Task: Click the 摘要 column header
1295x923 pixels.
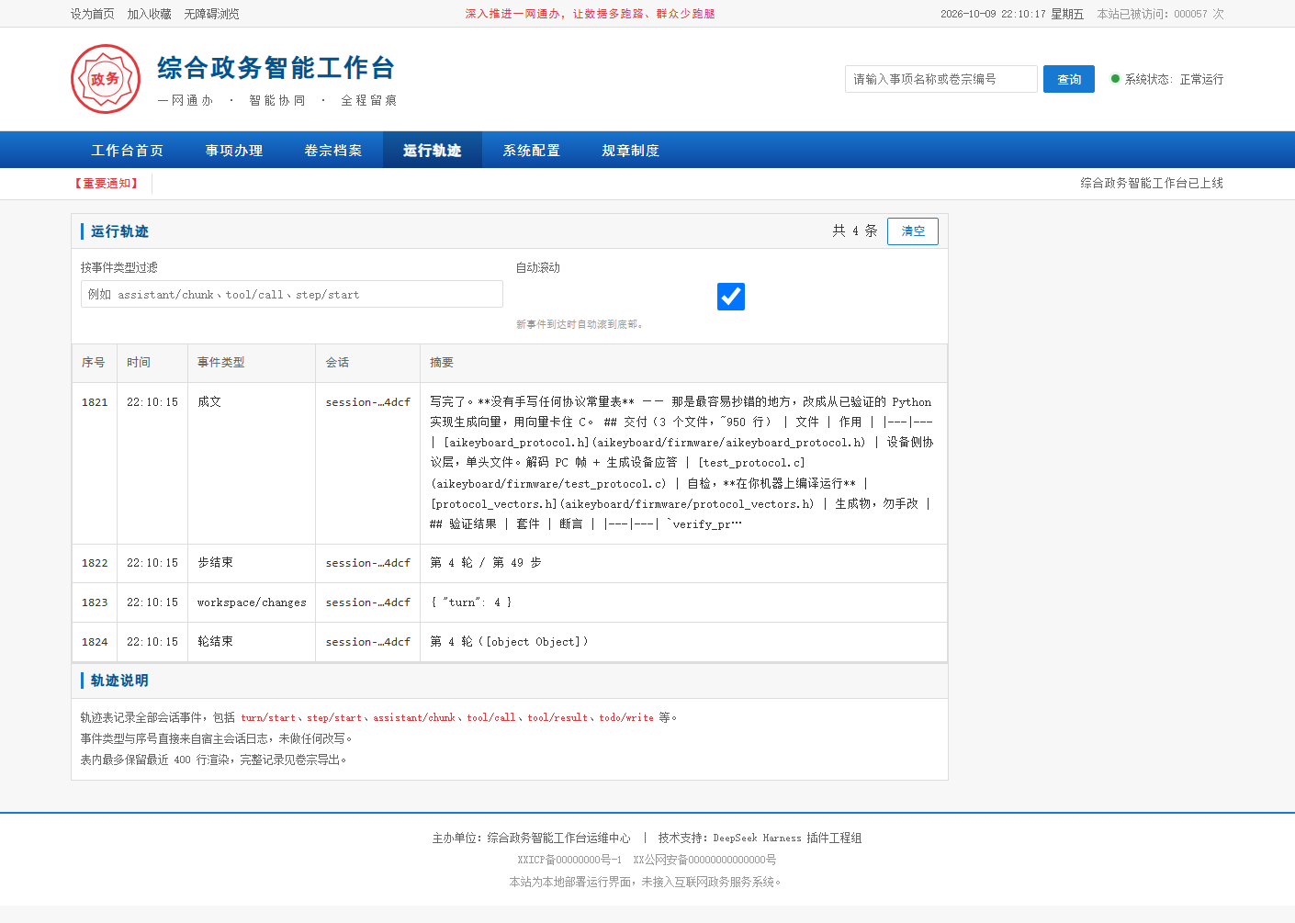Action: pos(683,363)
